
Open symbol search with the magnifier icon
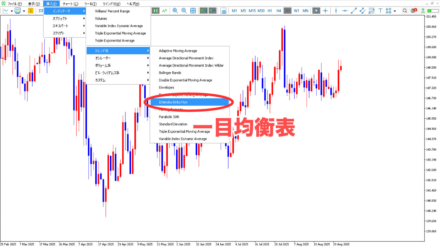coord(405,11)
